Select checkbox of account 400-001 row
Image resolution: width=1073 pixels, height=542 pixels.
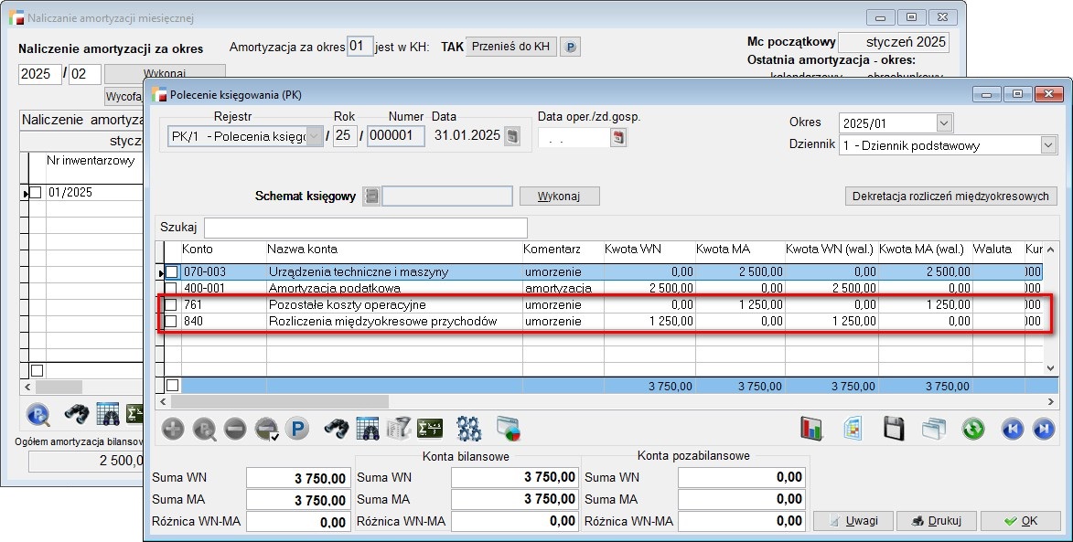coord(172,288)
